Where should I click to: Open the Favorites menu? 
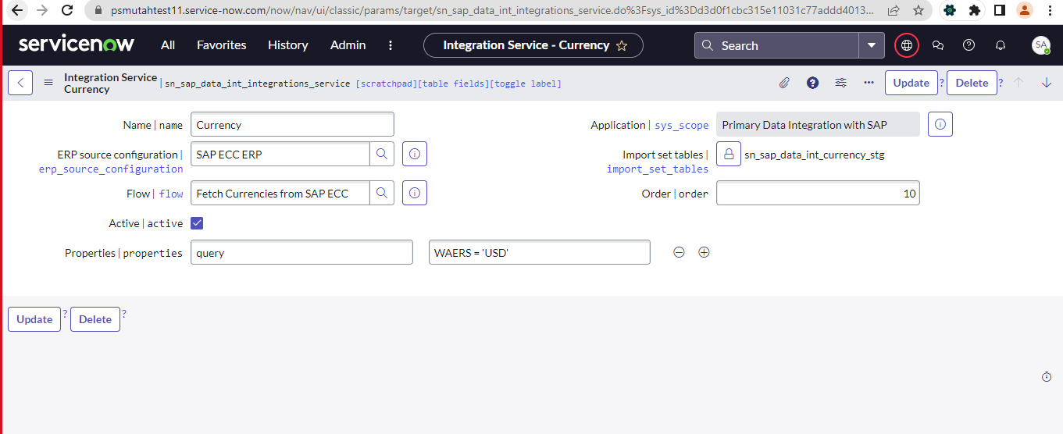pyautogui.click(x=222, y=45)
